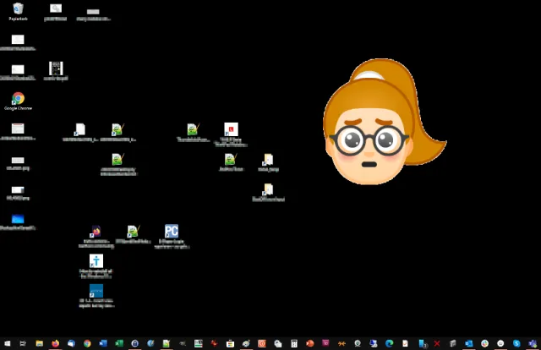541x350 pixels.
Task: Open the blue folder on the desktop
Action: coord(18,219)
